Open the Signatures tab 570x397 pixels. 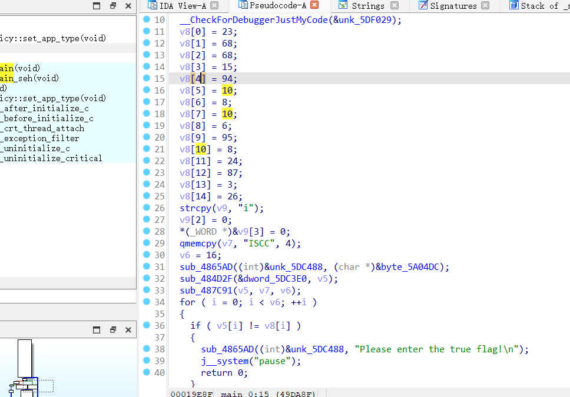(x=453, y=6)
